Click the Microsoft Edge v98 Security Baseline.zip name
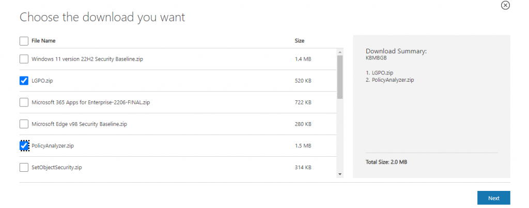The width and height of the screenshot is (529, 208). 79,124
